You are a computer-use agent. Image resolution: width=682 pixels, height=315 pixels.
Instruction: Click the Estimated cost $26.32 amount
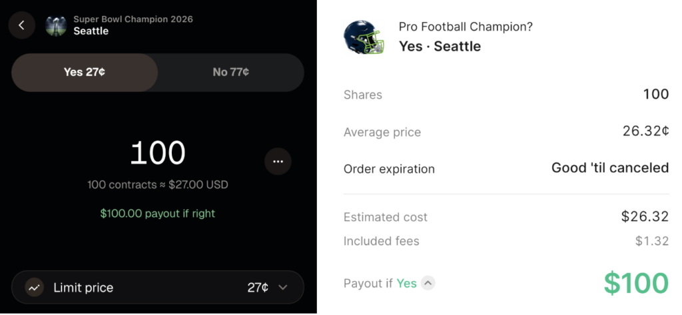tap(645, 216)
